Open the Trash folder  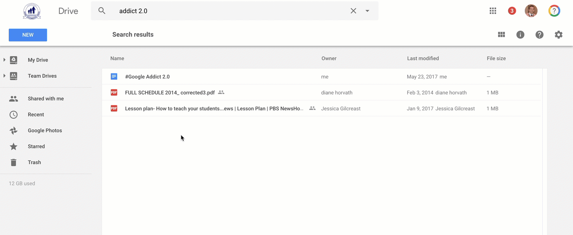[x=34, y=163]
